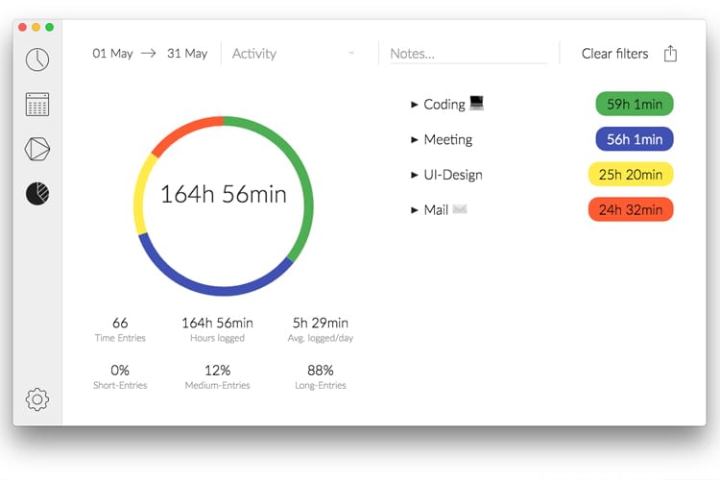
Task: Expand the Mail activity row
Action: [x=415, y=210]
